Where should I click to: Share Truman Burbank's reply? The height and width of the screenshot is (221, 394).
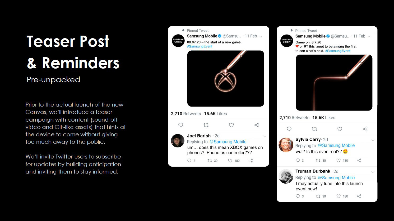click(359, 196)
